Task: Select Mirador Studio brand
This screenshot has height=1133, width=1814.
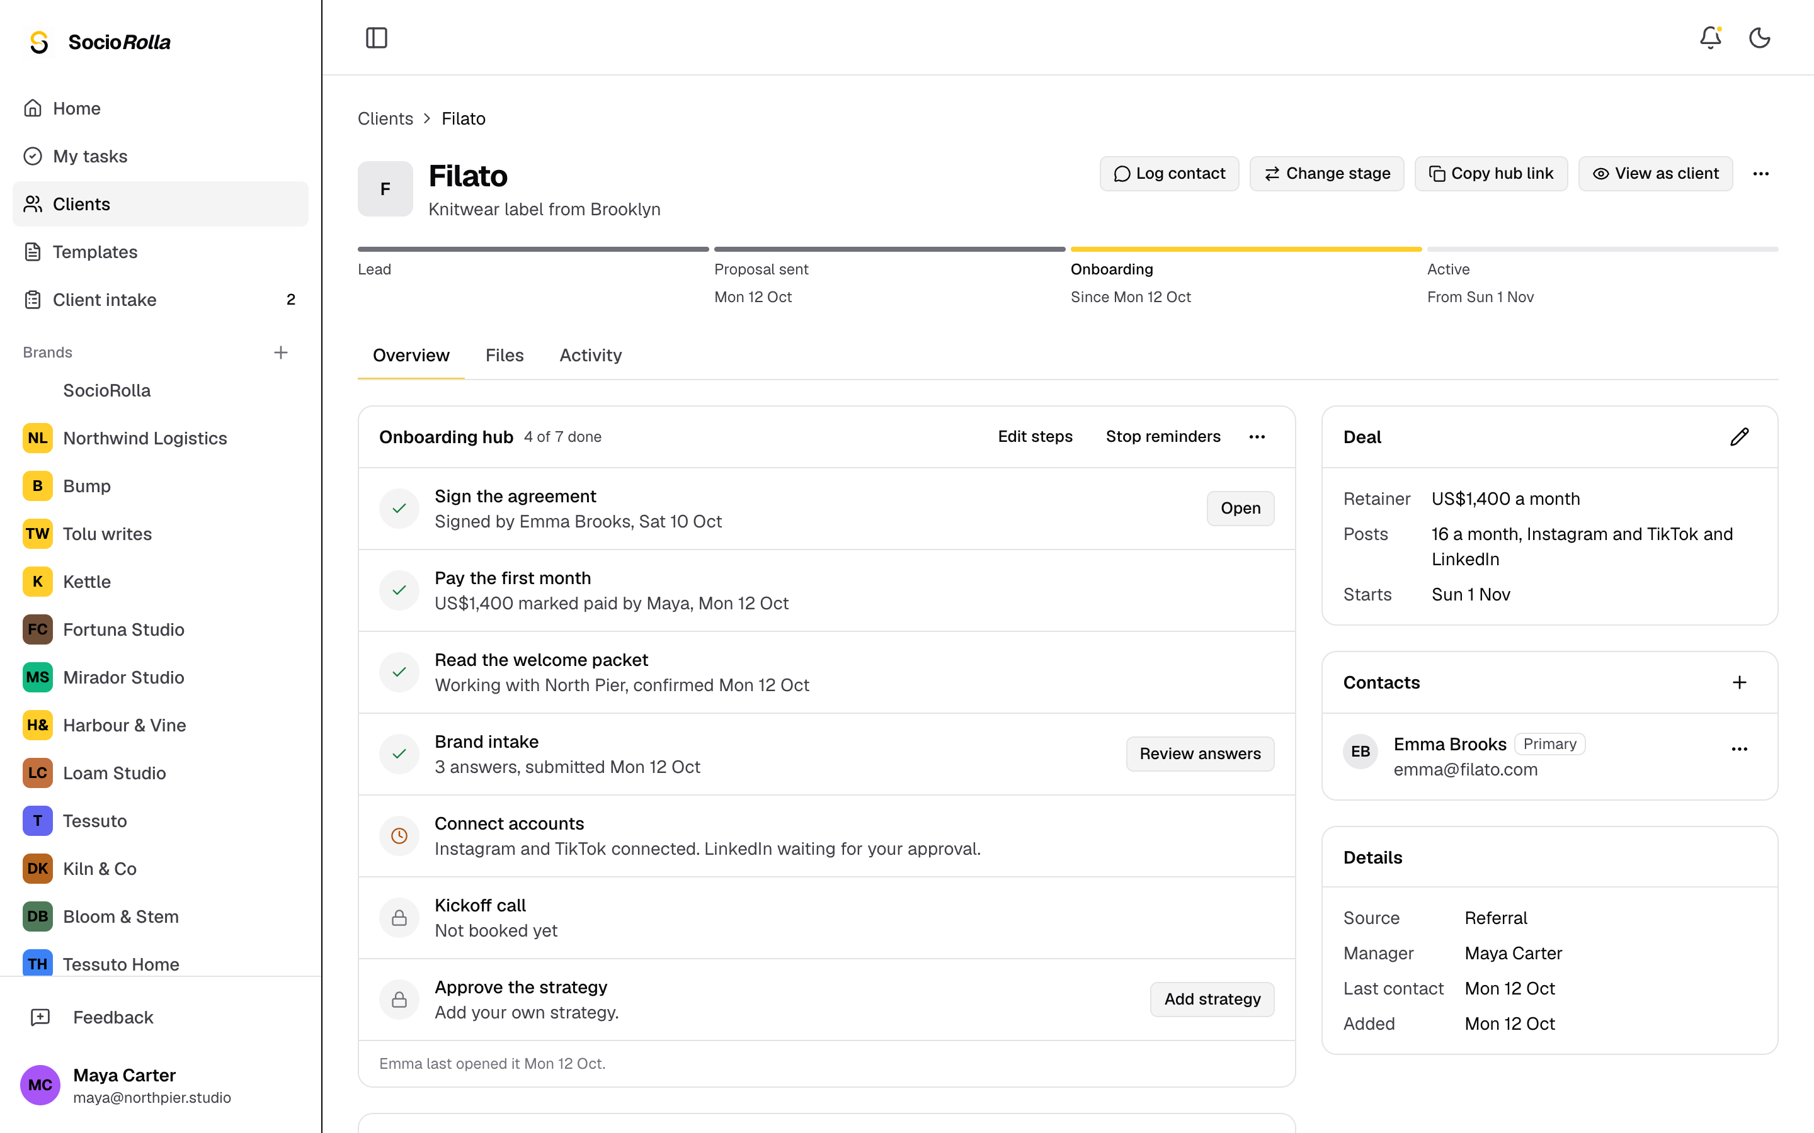Action: point(161,677)
